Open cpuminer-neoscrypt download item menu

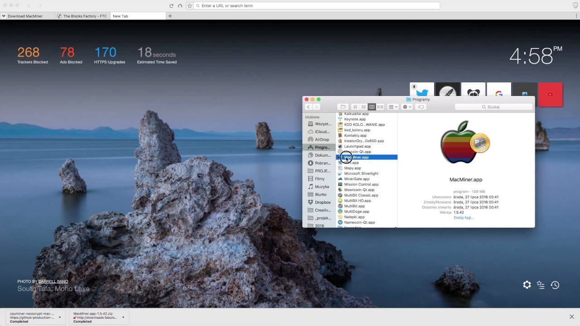tap(59, 317)
